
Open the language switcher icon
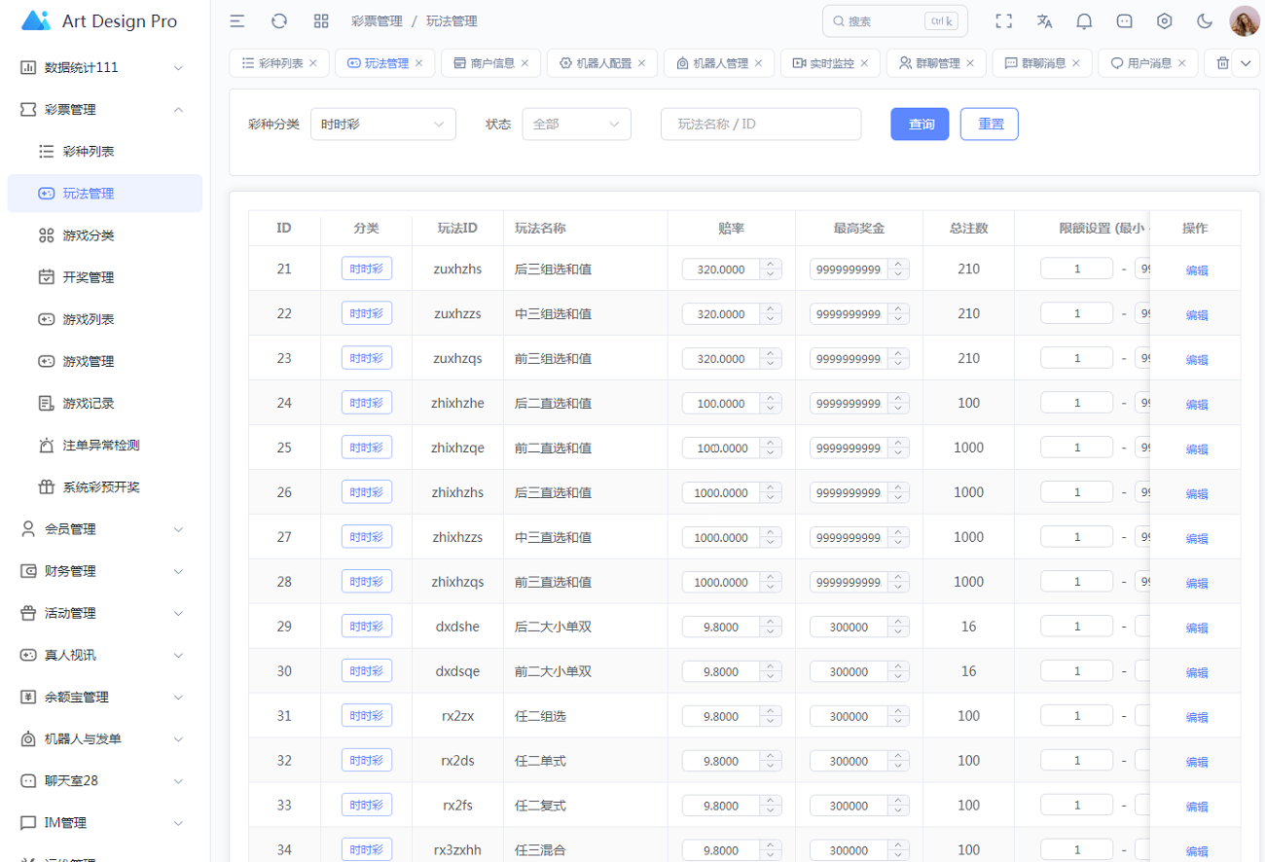(x=1044, y=21)
